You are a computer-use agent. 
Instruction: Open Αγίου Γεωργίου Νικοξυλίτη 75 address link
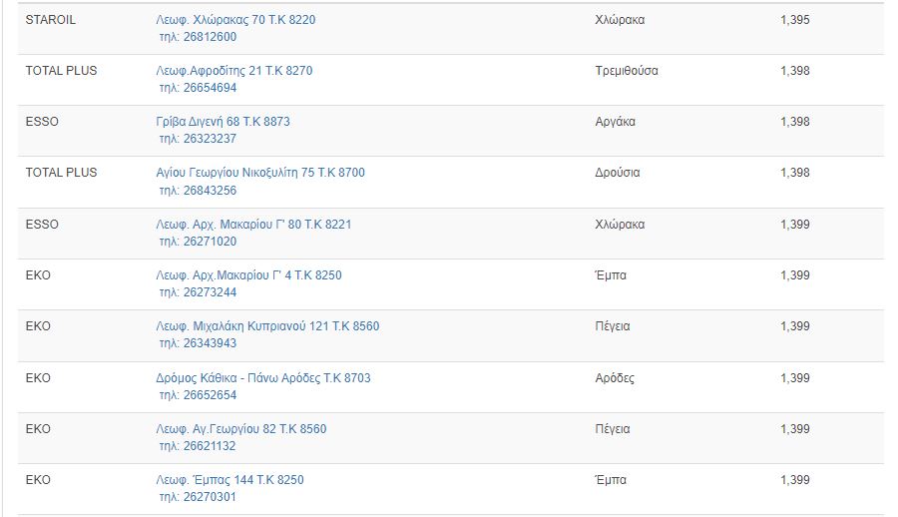coord(260,173)
